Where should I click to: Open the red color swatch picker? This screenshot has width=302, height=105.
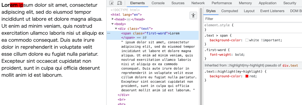click(x=247, y=76)
